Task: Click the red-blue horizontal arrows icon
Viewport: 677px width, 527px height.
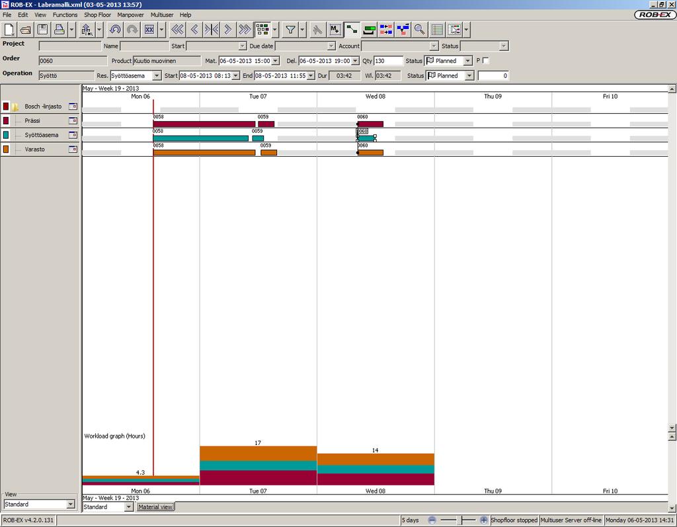Action: pos(386,29)
